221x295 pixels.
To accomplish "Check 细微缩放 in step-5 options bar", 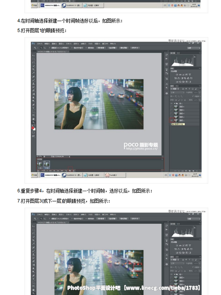I will pyautogui.click(x=86, y=48).
